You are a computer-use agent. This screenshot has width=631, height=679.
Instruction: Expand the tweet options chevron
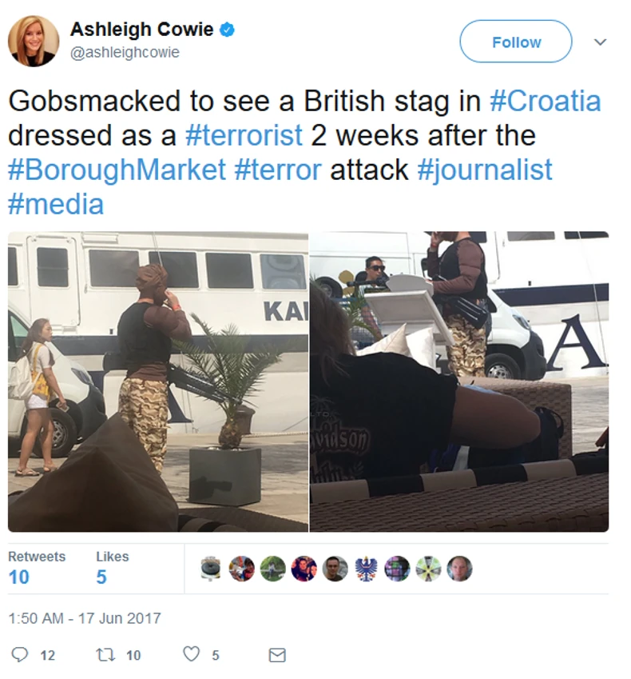pyautogui.click(x=600, y=42)
